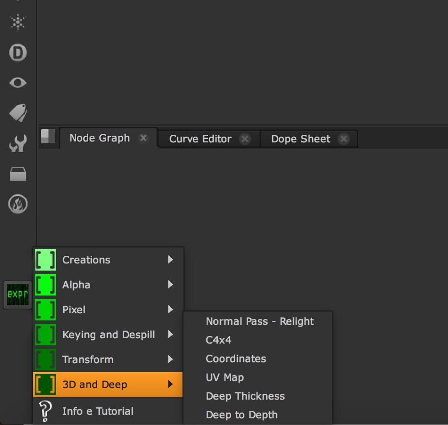
Task: Click the expr gizmo toolbar icon
Action: [18, 295]
